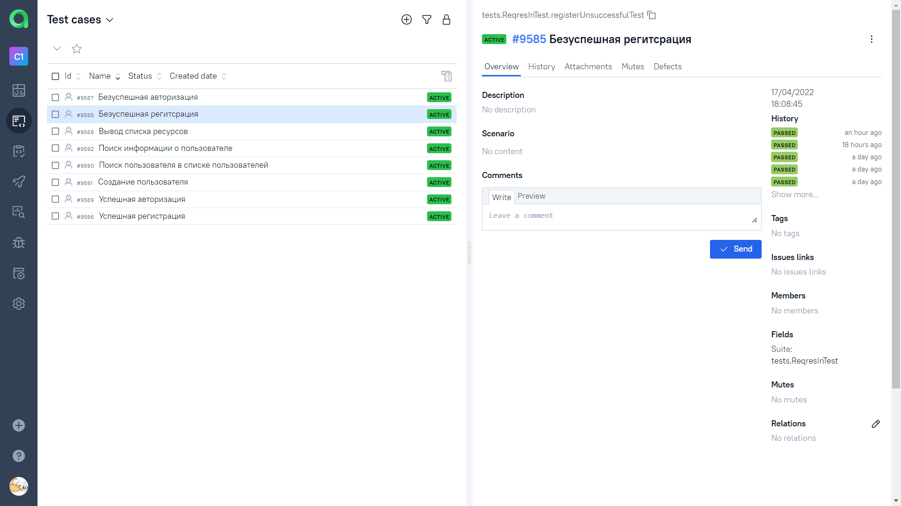Click the add test case plus icon
The width and height of the screenshot is (901, 506).
tap(406, 20)
